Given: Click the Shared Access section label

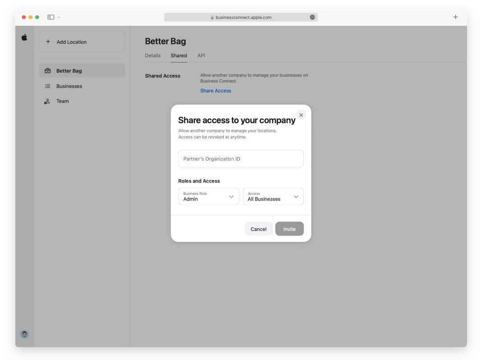Looking at the screenshot, I should click(162, 76).
